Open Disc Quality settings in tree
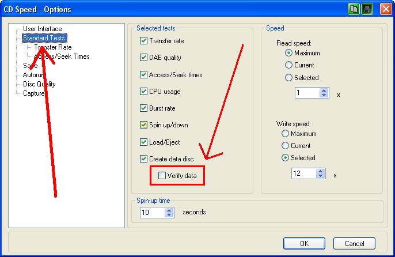395x257 pixels. 39,84
